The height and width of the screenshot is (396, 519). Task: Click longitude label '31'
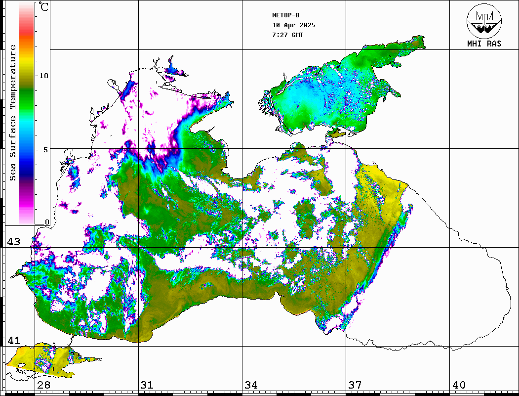pyautogui.click(x=147, y=385)
